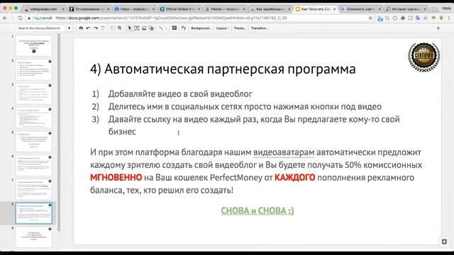
Task: Click the Explore button at bottom right
Action: coord(444,242)
